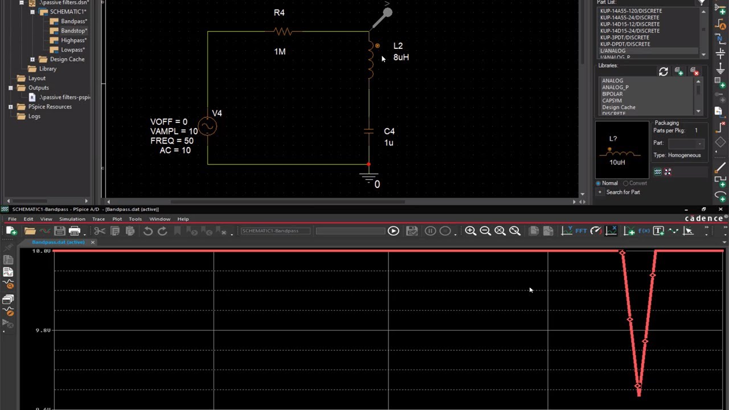The image size is (729, 410).
Task: Click the Evaluate Measurement f(x) icon
Action: tap(644, 231)
